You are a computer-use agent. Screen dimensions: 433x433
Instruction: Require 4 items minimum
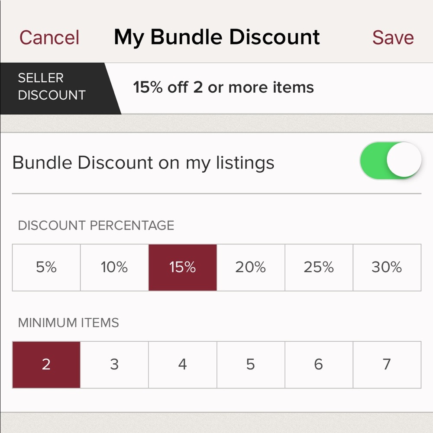tap(182, 364)
